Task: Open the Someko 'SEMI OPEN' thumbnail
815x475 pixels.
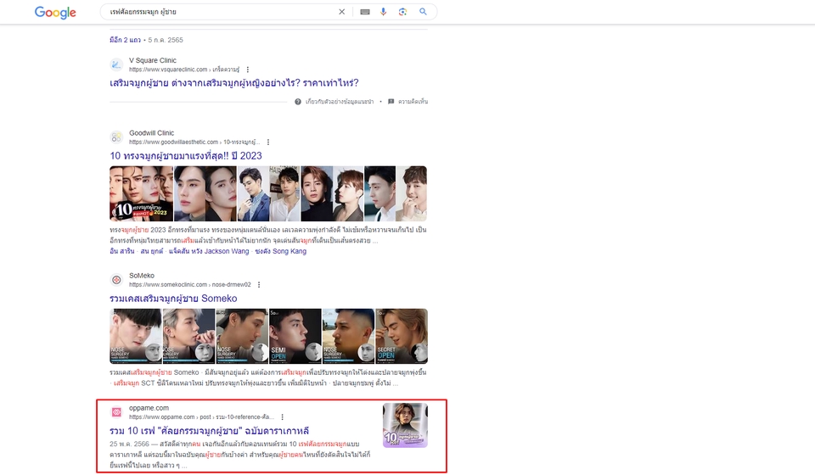Action: (295, 337)
